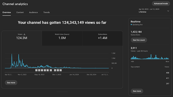Image resolution: width=173 pixels, height=97 pixels.
Task: Click the video marker labeled 6
Action: [36, 70]
